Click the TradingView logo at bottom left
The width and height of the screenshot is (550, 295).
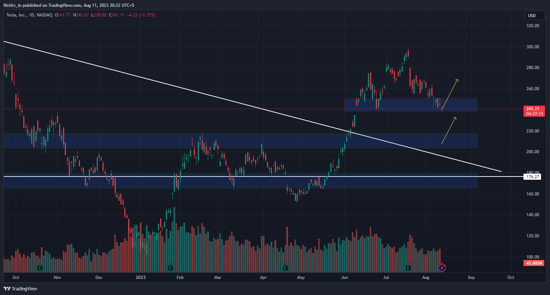[20, 289]
